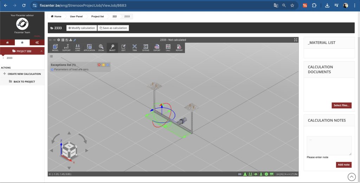Select the top face of navigation cube
360x183 pixels.
[x=69, y=145]
